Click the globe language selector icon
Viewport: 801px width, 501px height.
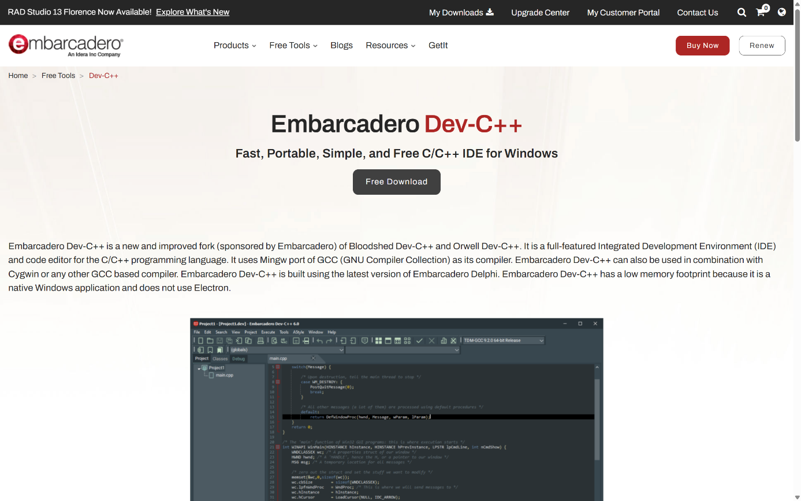click(x=781, y=12)
